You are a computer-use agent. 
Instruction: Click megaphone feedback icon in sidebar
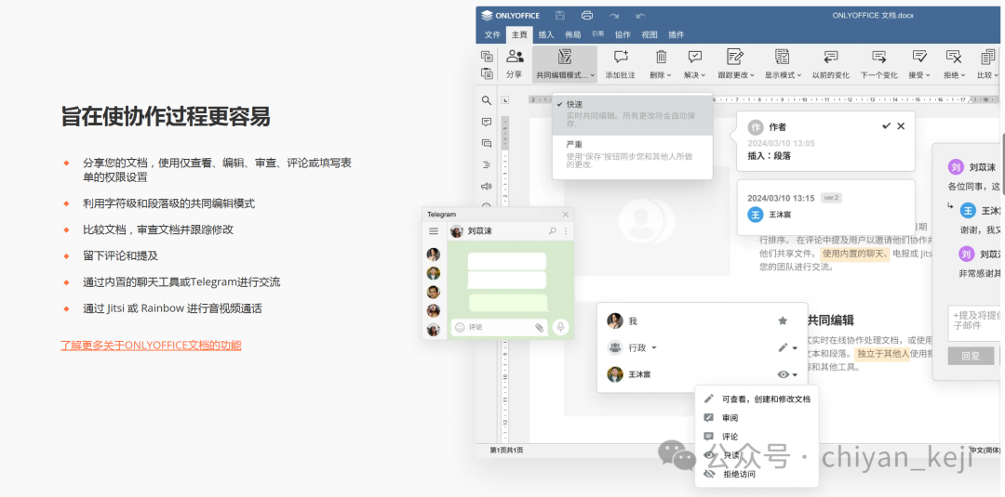click(487, 186)
